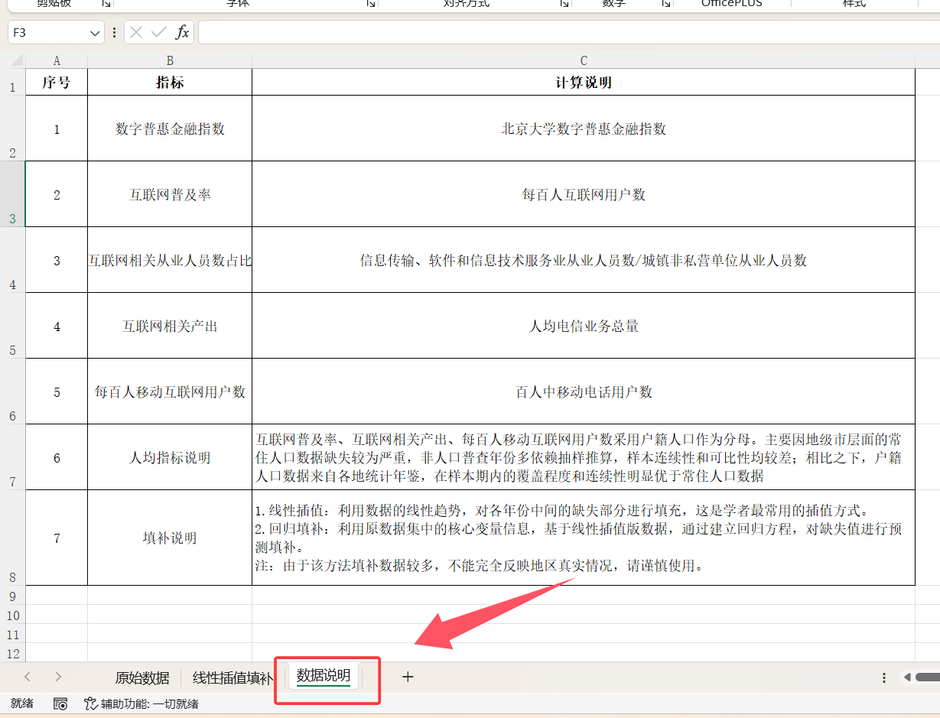940x718 pixels.
Task: Switch to the 线性插值填补 sheet tab
Action: [x=233, y=677]
